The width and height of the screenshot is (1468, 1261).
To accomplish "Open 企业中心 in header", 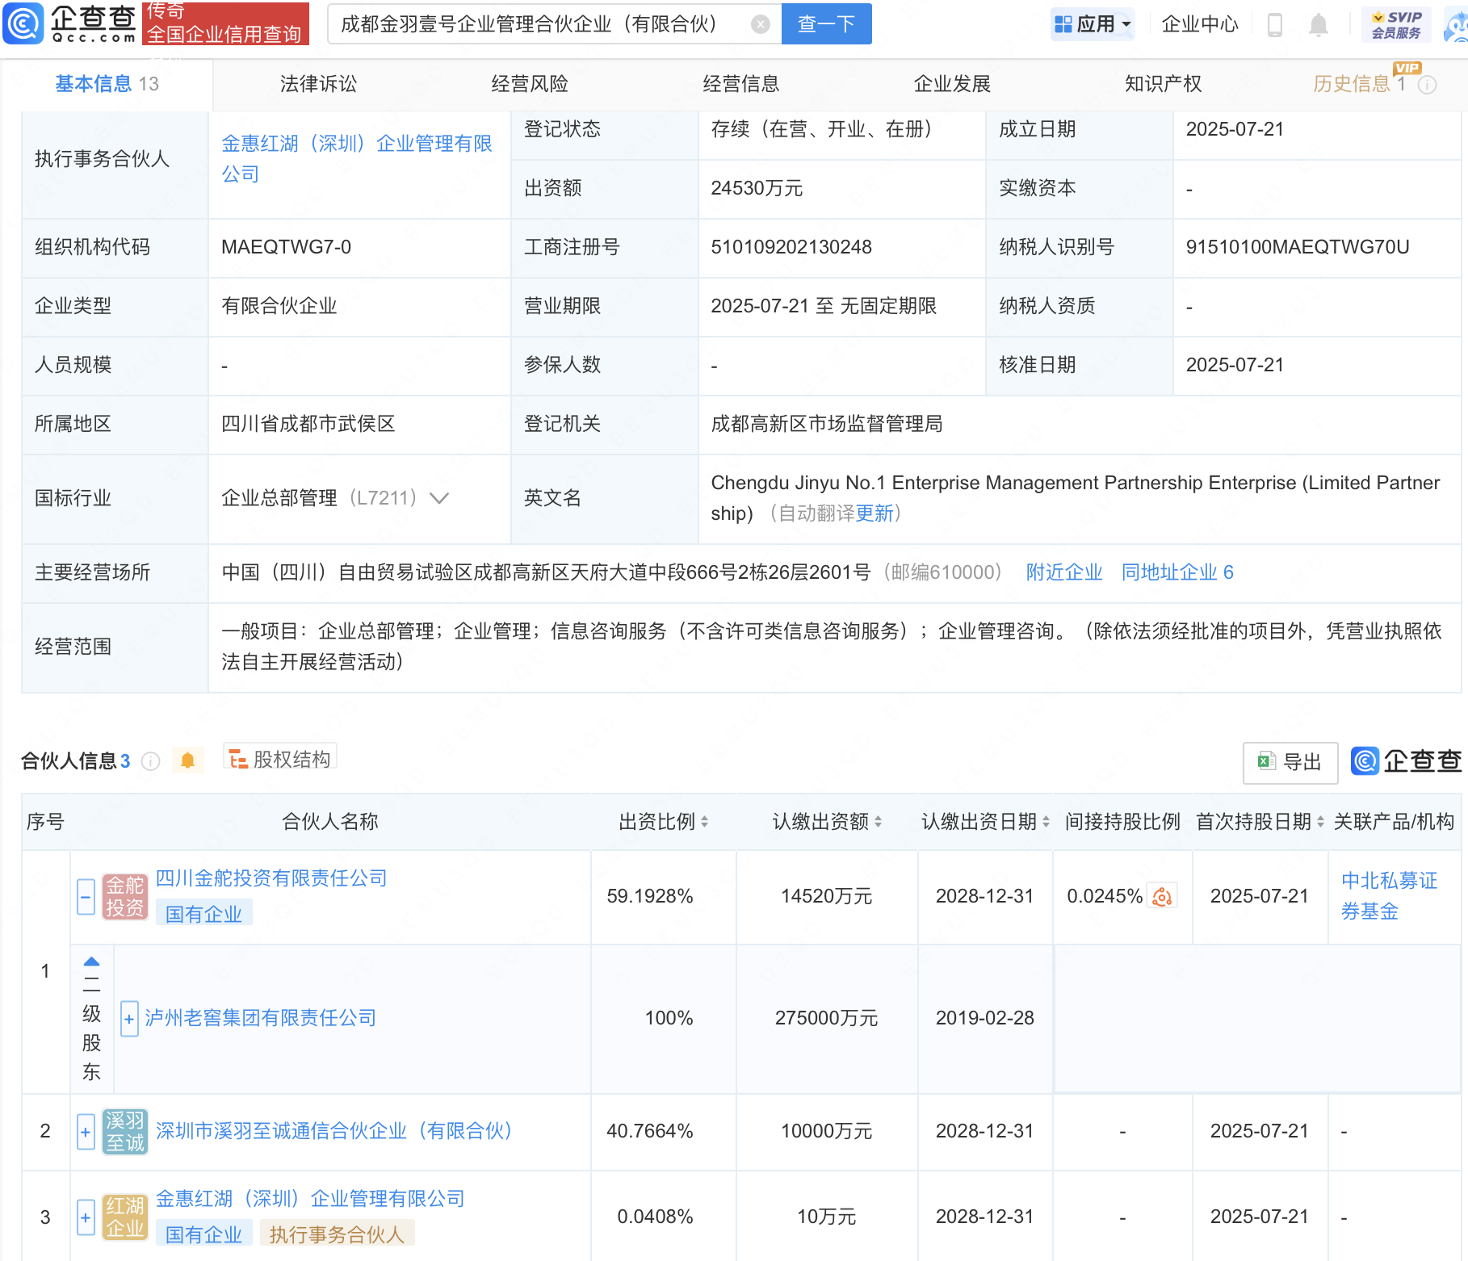I will tap(1199, 24).
